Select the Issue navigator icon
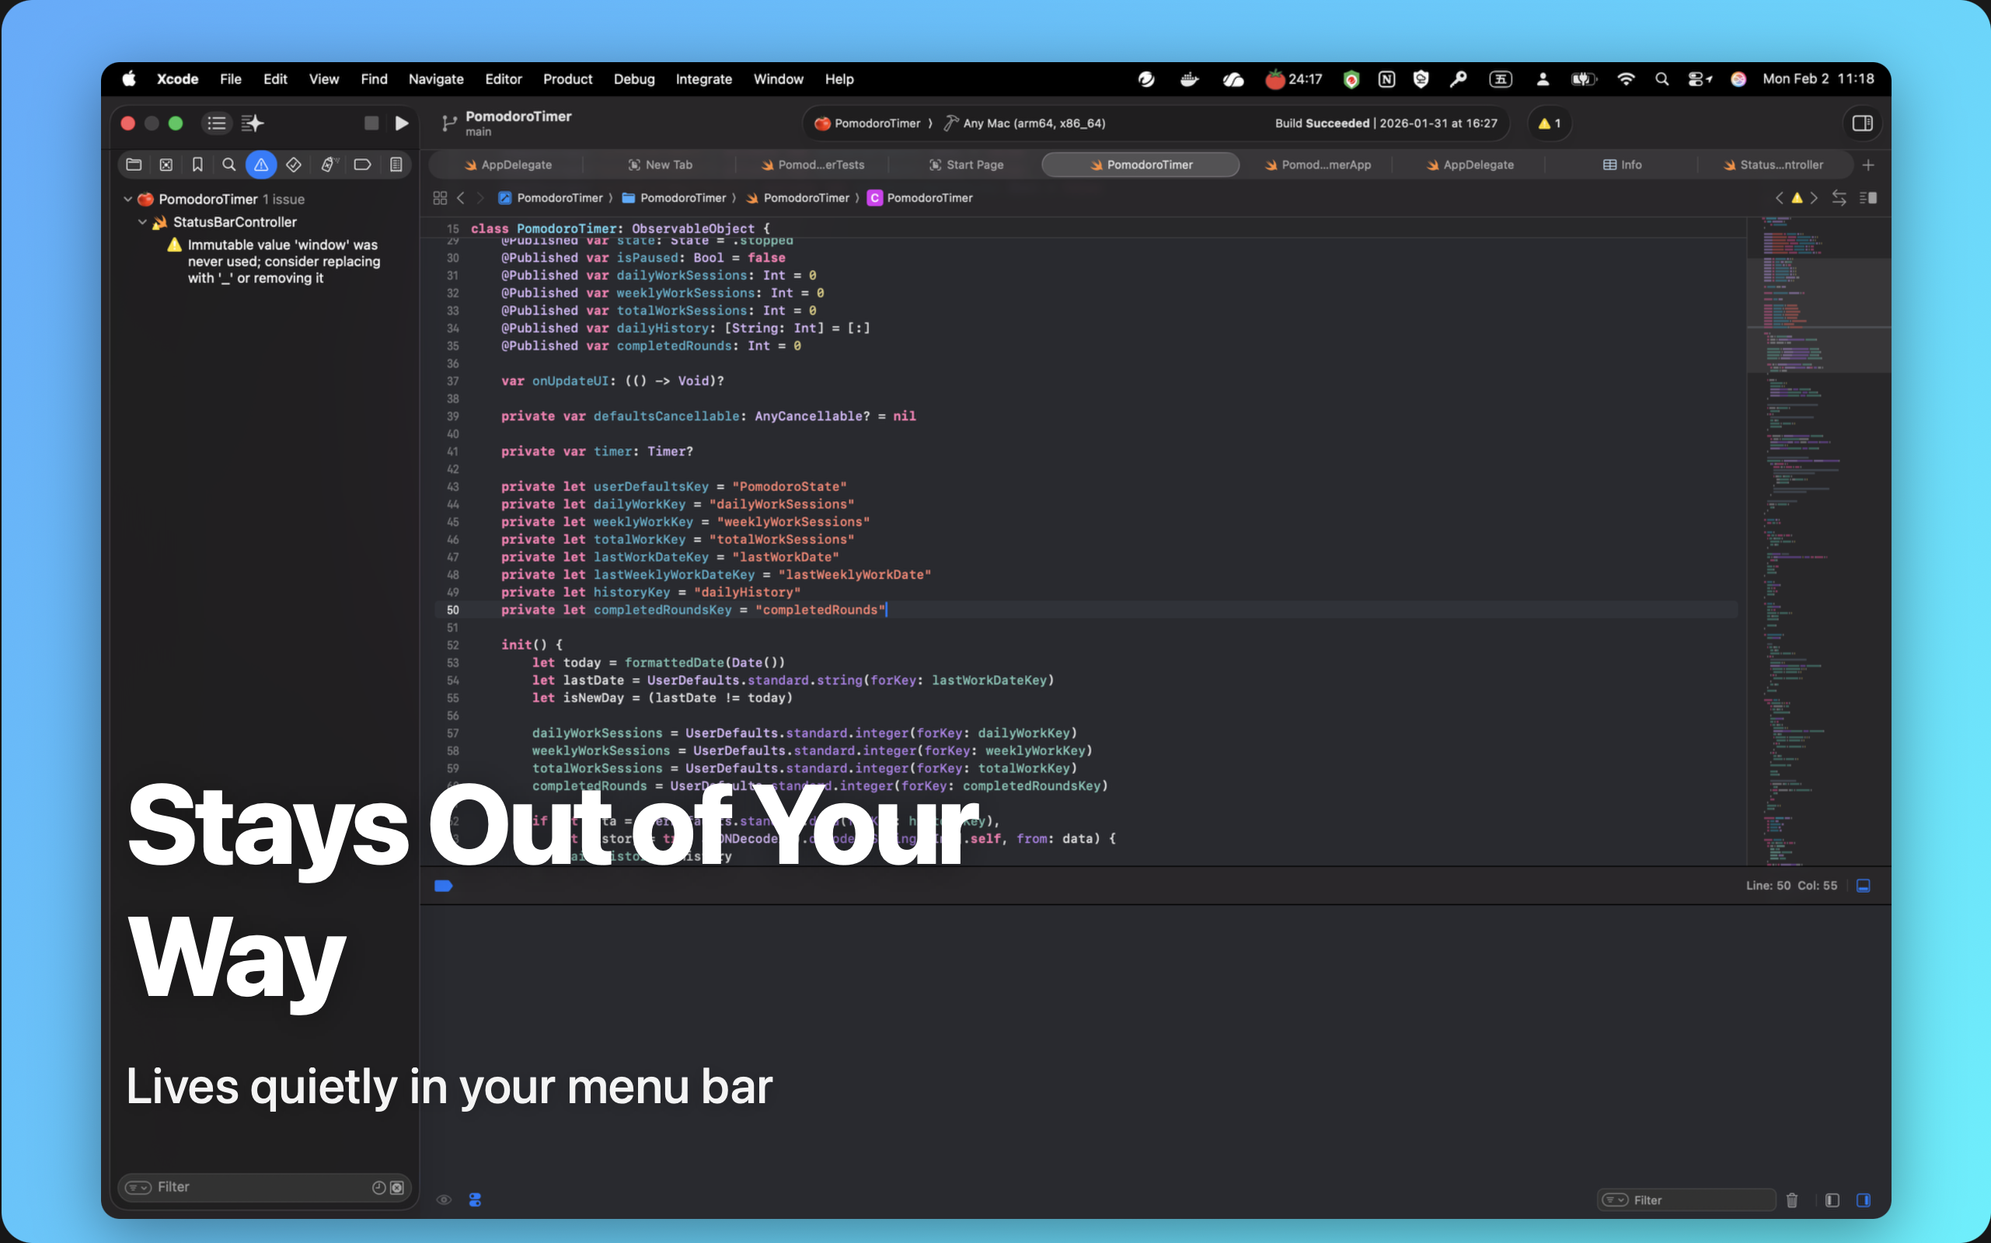1991x1243 pixels. (x=260, y=165)
